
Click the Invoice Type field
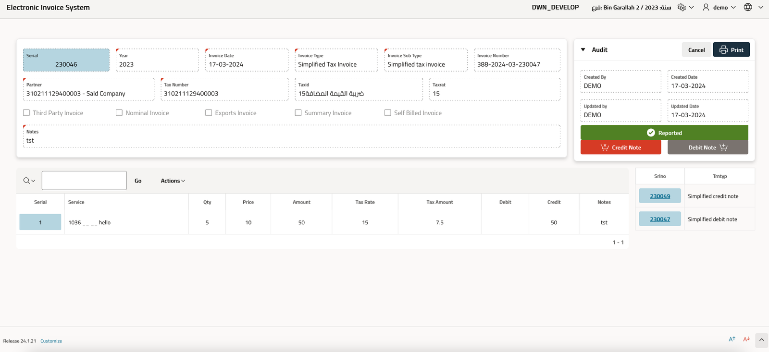[x=336, y=60]
